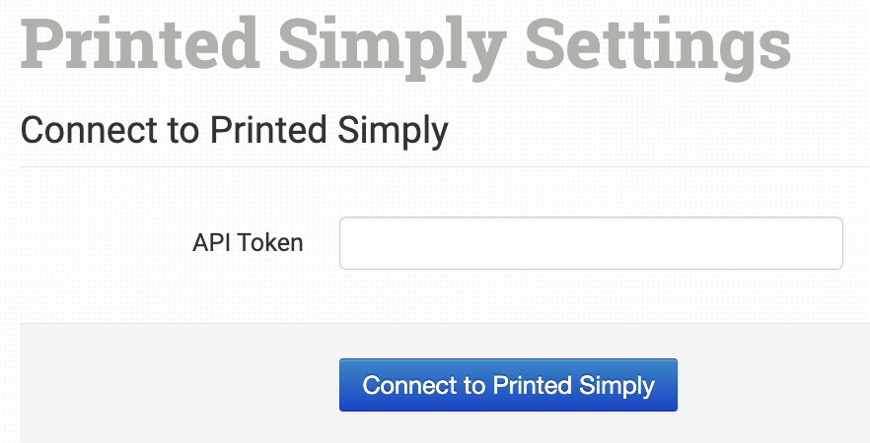Image resolution: width=870 pixels, height=443 pixels.
Task: Click "Connect to Printed Simply" button text
Action: (x=508, y=385)
